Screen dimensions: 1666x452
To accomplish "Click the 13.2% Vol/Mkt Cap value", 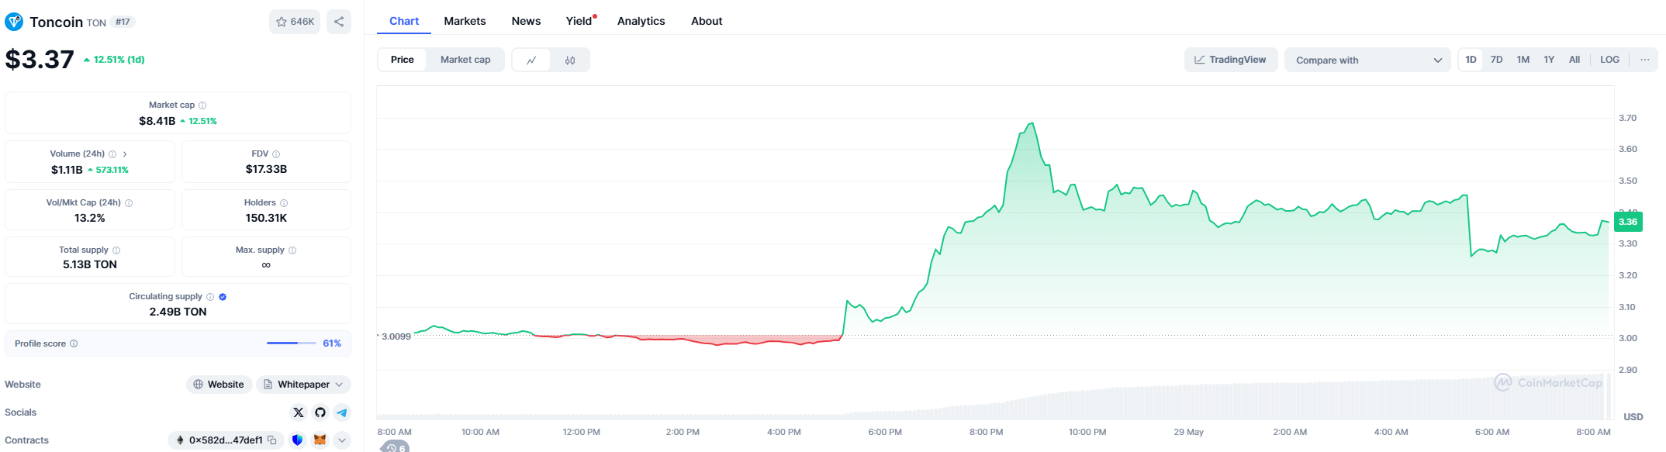I will point(90,218).
